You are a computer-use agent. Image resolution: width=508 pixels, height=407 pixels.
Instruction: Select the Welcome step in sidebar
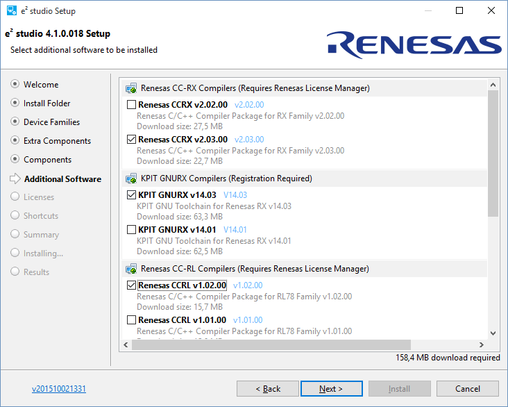[x=40, y=85]
